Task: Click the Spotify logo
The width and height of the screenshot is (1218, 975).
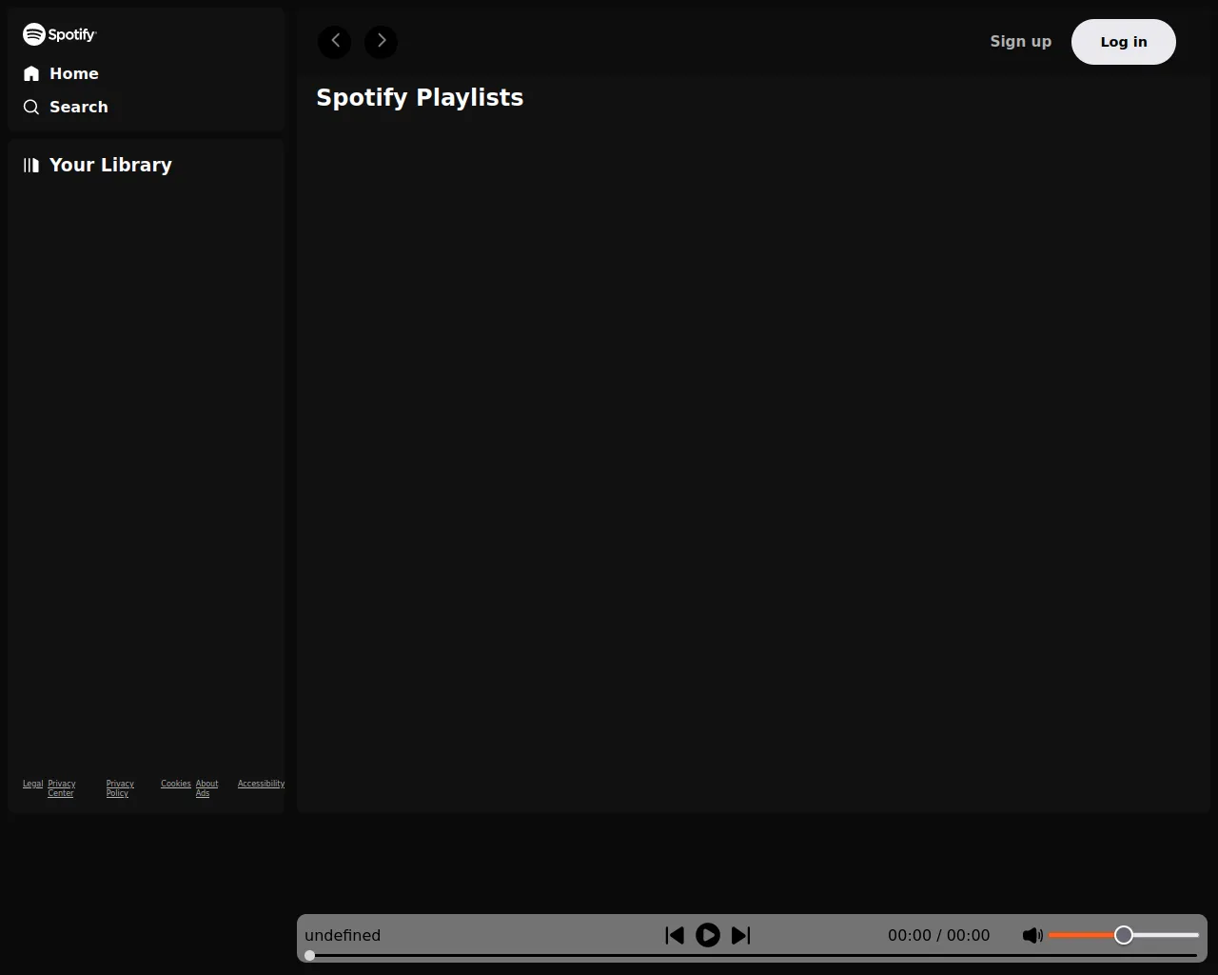Action: tap(60, 34)
